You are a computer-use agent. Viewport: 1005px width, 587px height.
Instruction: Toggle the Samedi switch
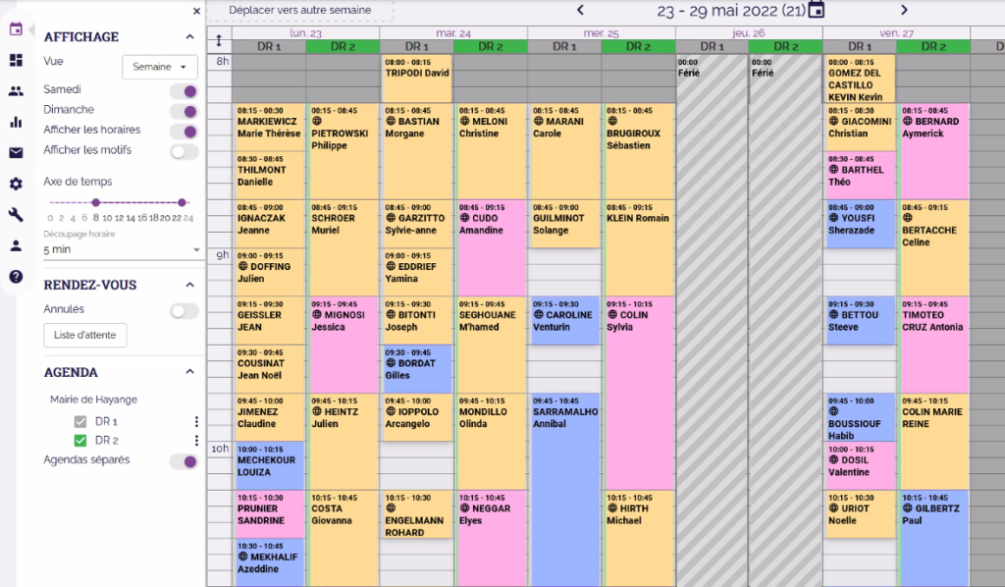point(184,90)
